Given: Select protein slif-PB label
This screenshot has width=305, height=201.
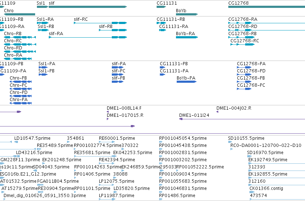Looking at the screenshot, I should click(x=119, y=78).
